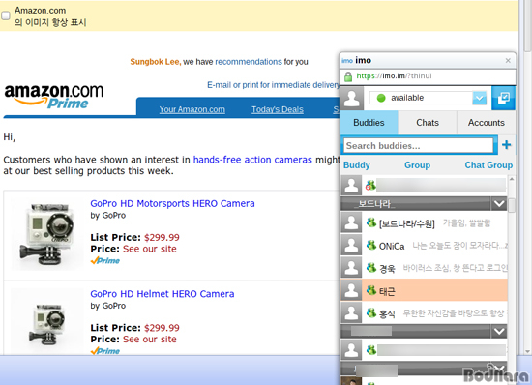The width and height of the screenshot is (532, 385).
Task: Close the imo popup window
Action: pyautogui.click(x=508, y=60)
